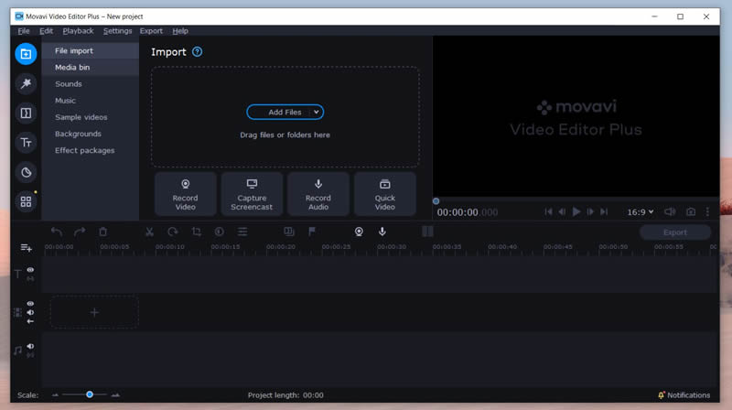Click the timeline Scale slider handle

pyautogui.click(x=90, y=394)
